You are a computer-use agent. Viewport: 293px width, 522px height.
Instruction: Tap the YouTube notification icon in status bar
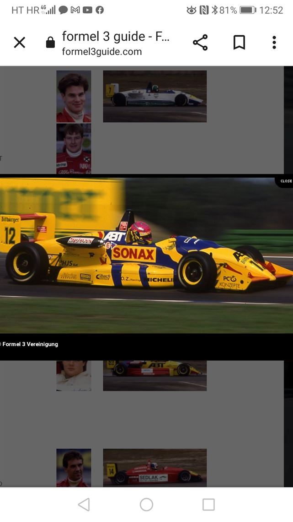(87, 10)
